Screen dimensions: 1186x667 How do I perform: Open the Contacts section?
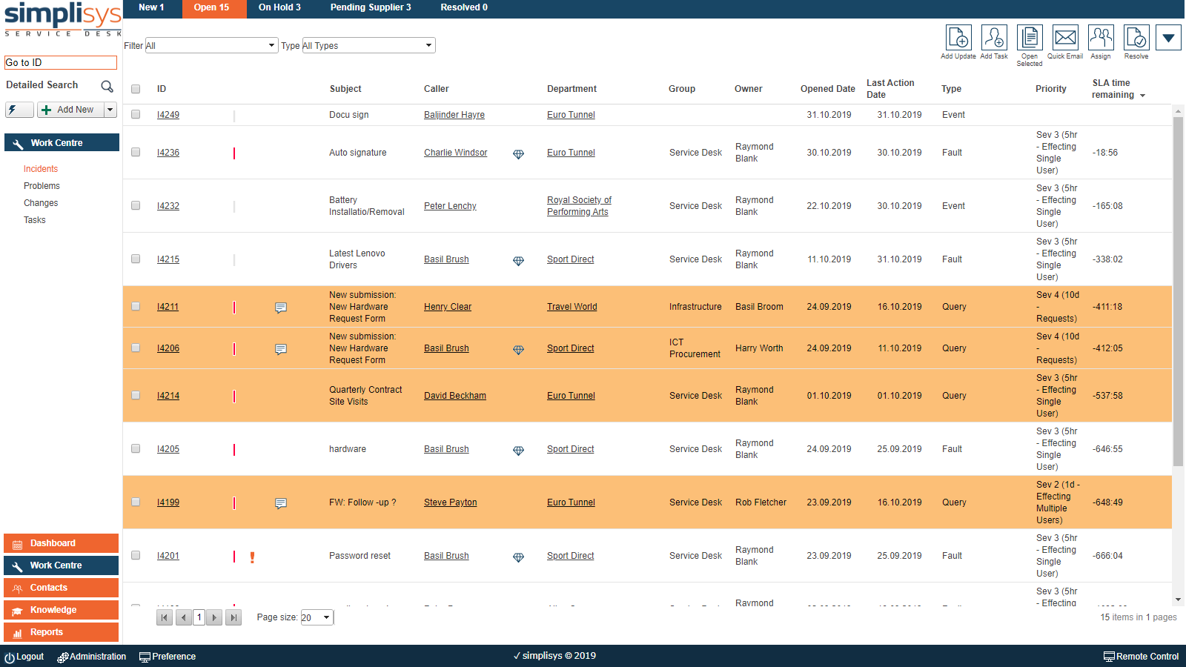61,588
